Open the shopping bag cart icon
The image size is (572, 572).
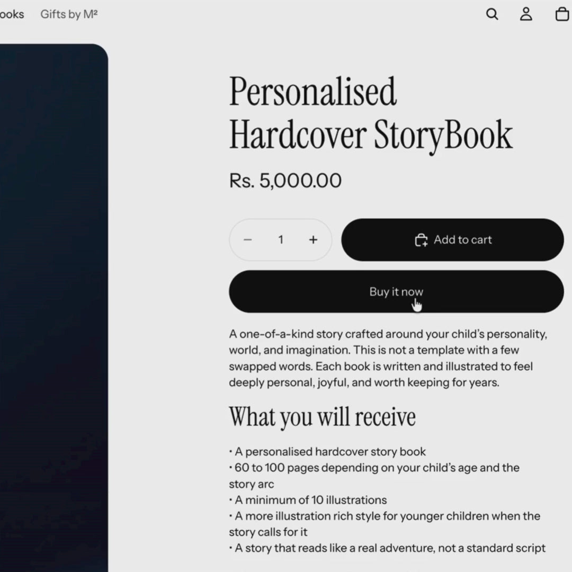point(562,14)
